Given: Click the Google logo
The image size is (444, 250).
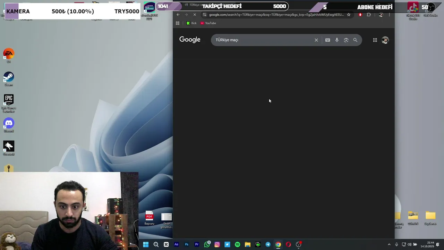Looking at the screenshot, I should tap(190, 40).
